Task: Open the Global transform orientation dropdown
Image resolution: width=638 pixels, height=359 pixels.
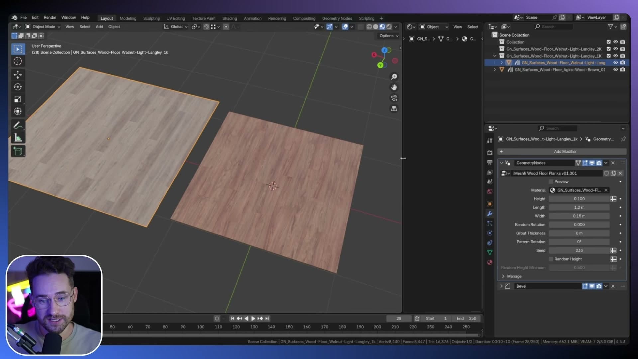Action: coord(176,27)
